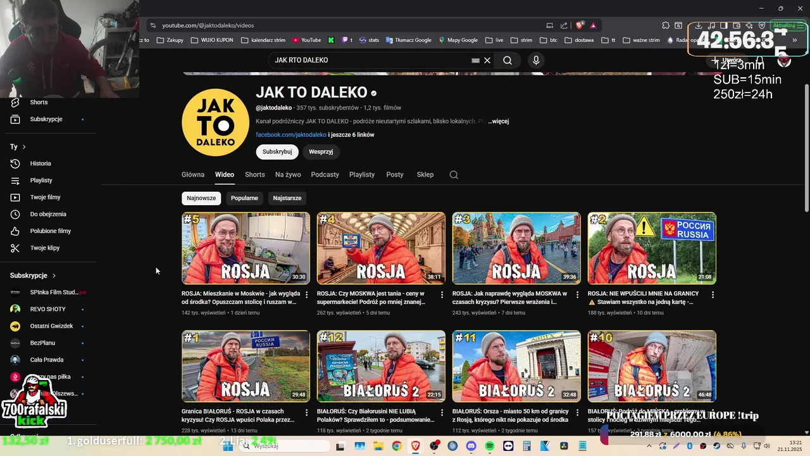The height and width of the screenshot is (456, 810).
Task: Open Polubione filmy in the sidebar
Action: [51, 231]
